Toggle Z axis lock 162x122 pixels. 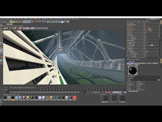[29, 22]
